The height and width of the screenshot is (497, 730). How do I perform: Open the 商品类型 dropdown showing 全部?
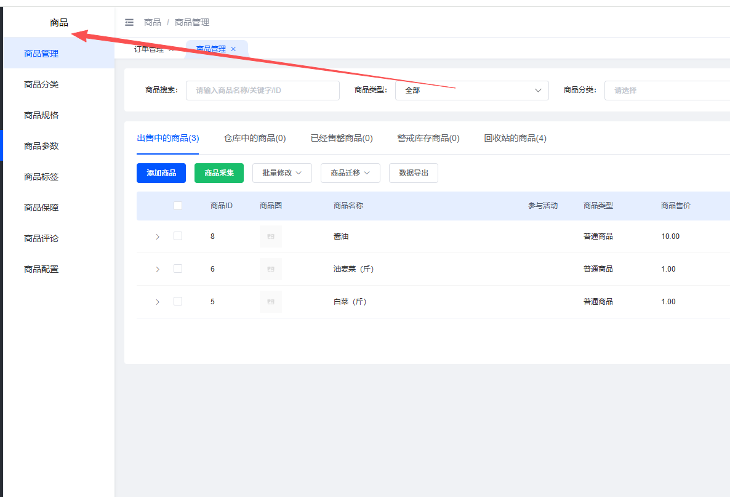pyautogui.click(x=471, y=91)
